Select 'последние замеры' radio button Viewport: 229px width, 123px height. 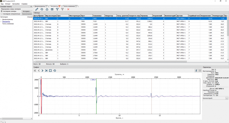click(x=2, y=11)
